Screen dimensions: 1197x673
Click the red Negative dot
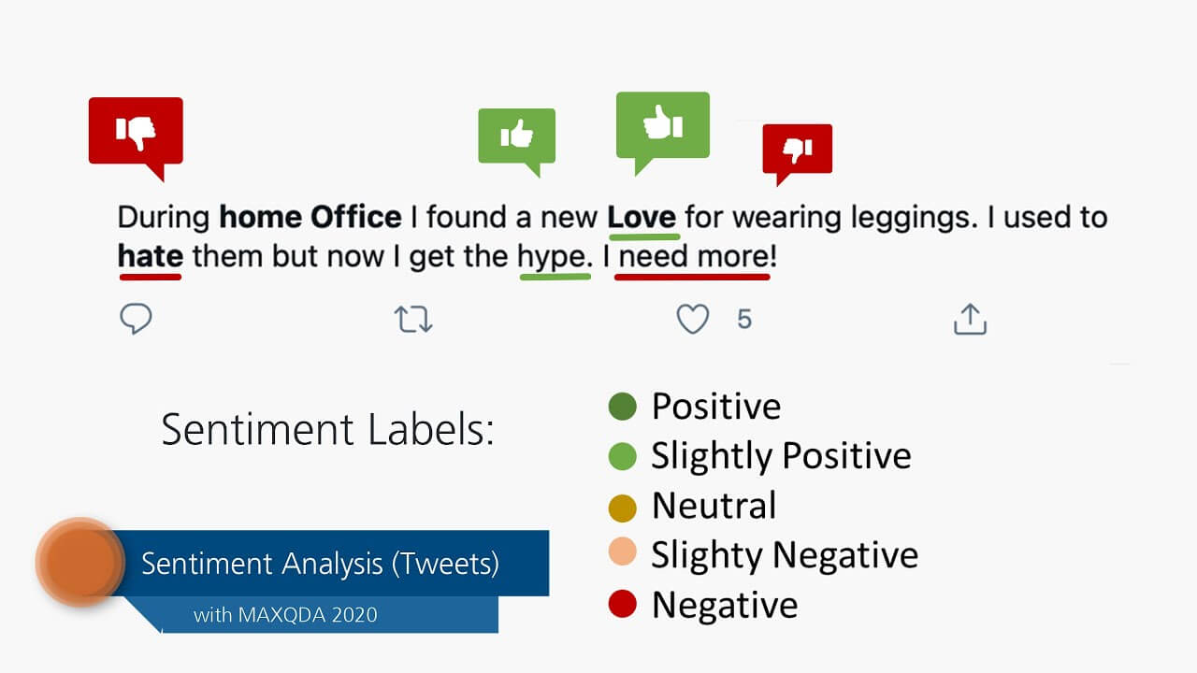tap(622, 605)
